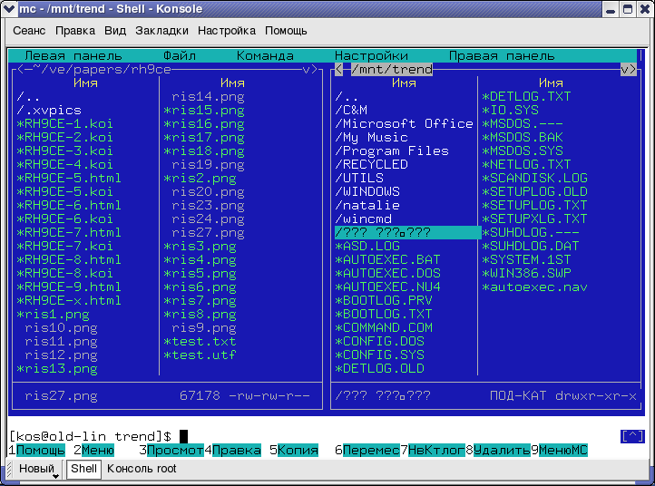Switch to the Shell session tab
Viewport: 655px width, 486px height.
click(x=83, y=469)
